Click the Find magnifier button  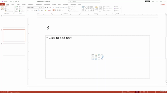click(116, 7)
